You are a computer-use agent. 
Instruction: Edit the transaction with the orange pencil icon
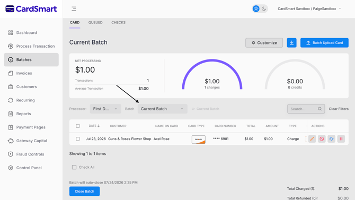312,139
